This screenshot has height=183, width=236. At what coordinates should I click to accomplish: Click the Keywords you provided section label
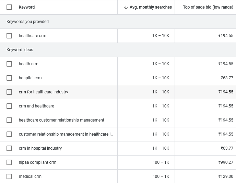pos(27,22)
